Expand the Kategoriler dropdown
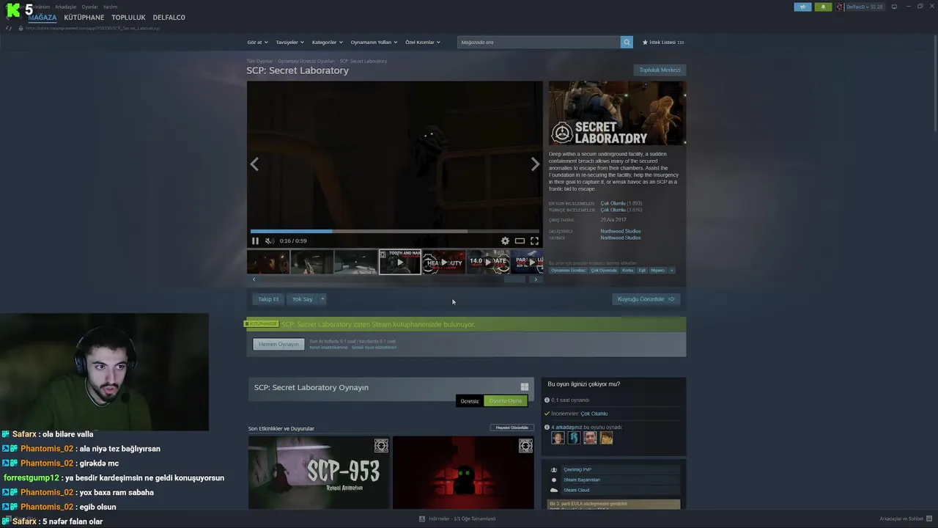 click(x=327, y=42)
